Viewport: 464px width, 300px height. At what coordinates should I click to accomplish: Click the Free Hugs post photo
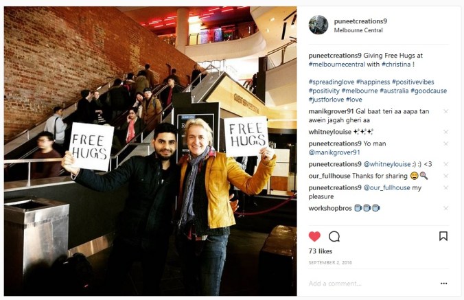point(150,151)
